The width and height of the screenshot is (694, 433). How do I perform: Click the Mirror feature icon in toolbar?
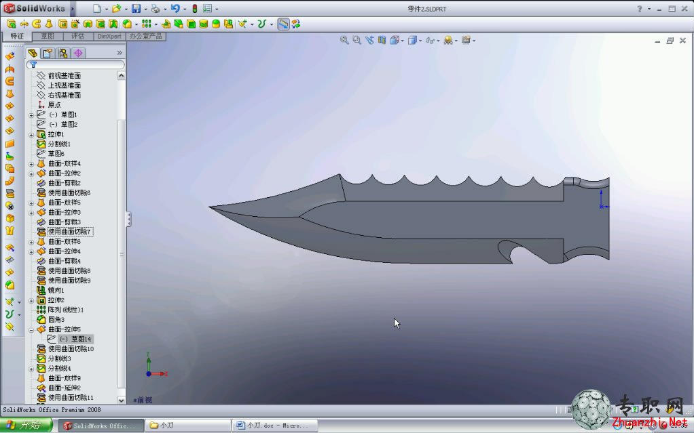click(228, 24)
